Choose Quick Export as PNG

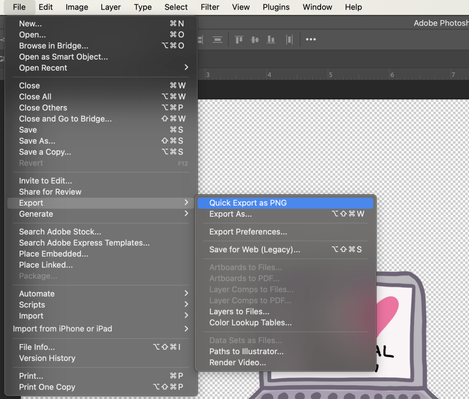point(248,203)
